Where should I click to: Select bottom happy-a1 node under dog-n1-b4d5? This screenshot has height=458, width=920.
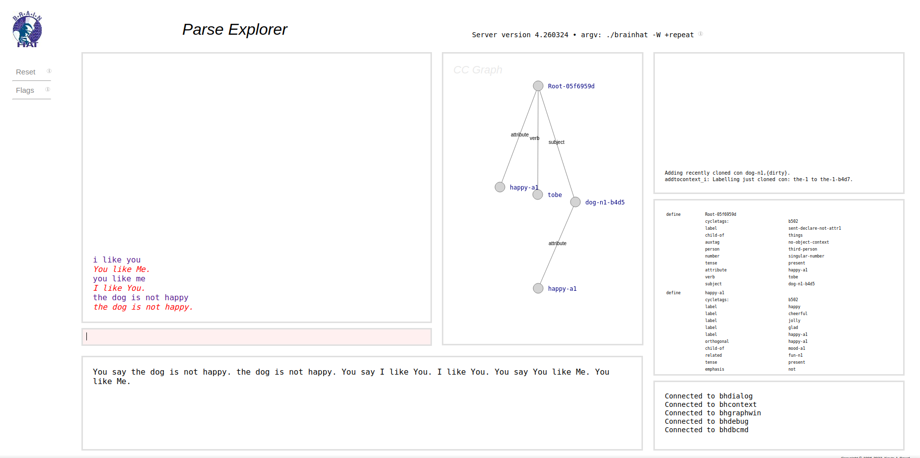[x=538, y=288]
